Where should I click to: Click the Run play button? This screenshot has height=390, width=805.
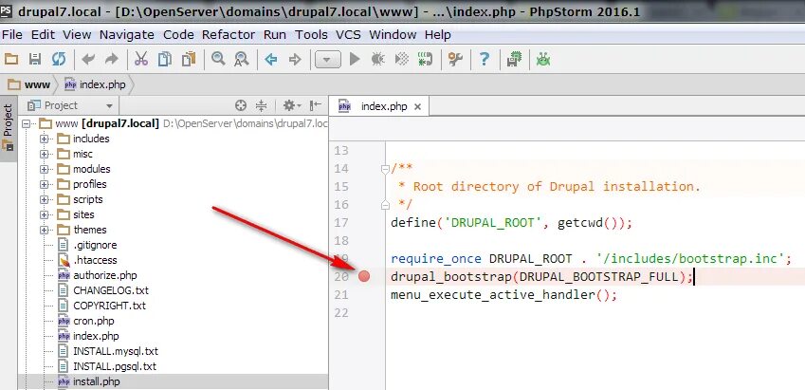(355, 60)
